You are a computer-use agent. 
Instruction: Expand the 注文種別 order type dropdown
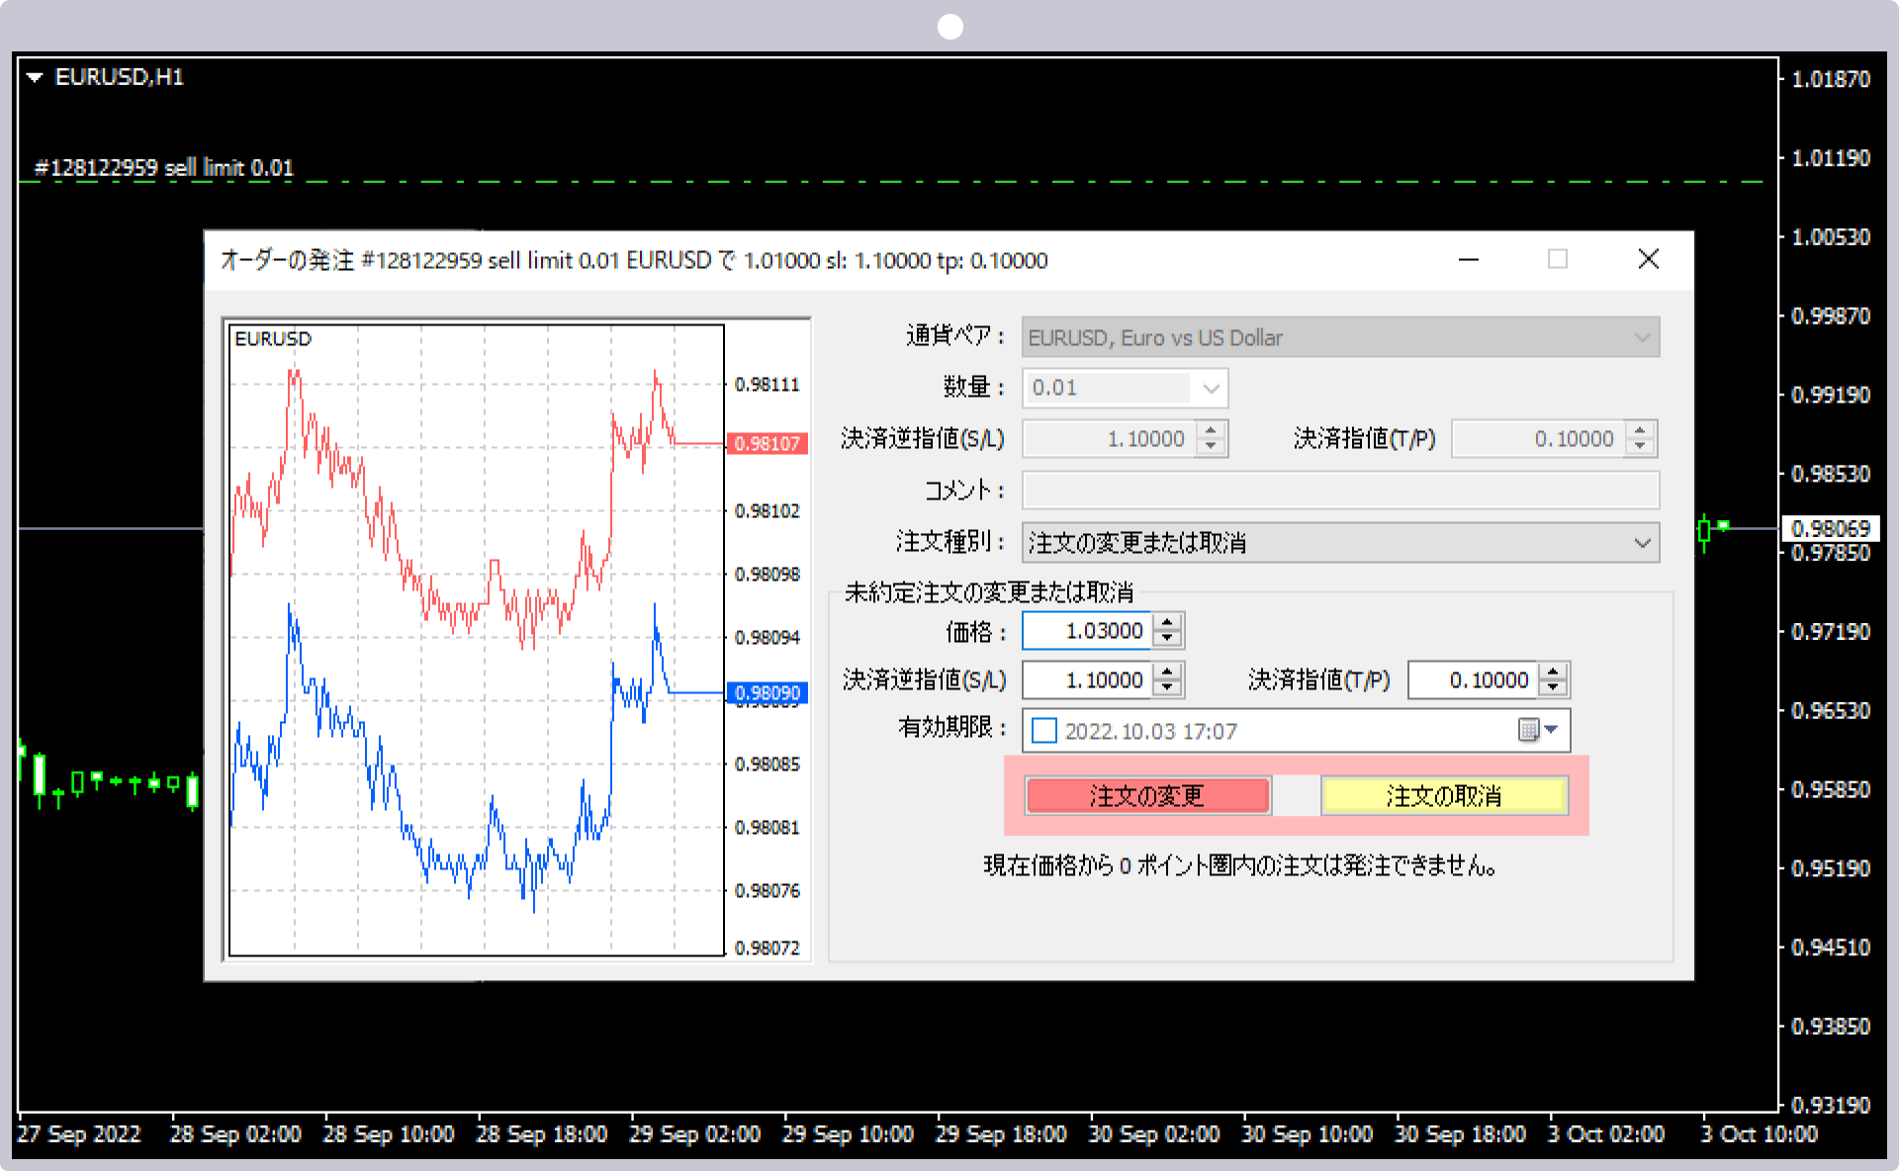[1642, 542]
